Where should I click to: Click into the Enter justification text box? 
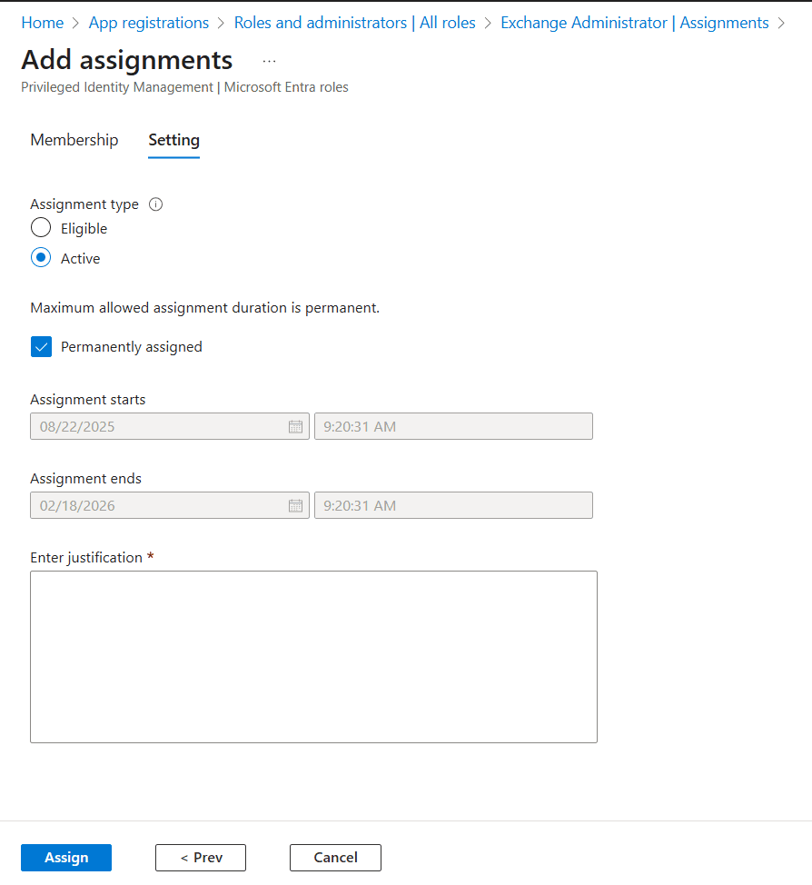coord(313,656)
